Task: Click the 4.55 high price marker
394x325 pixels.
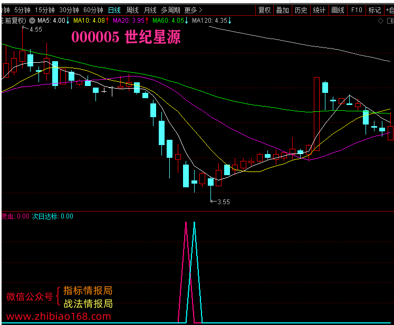Action: coord(36,30)
